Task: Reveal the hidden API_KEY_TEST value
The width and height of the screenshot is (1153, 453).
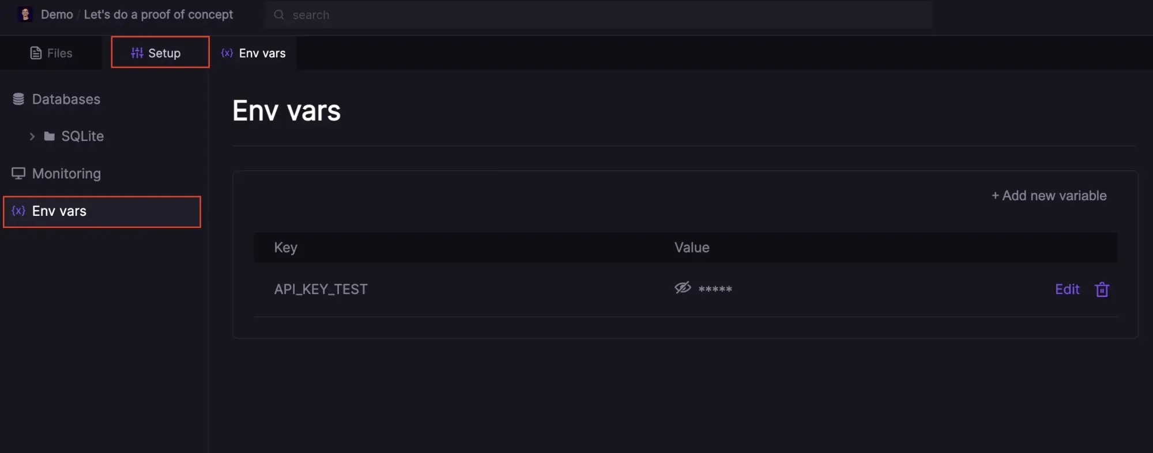Action: (683, 288)
